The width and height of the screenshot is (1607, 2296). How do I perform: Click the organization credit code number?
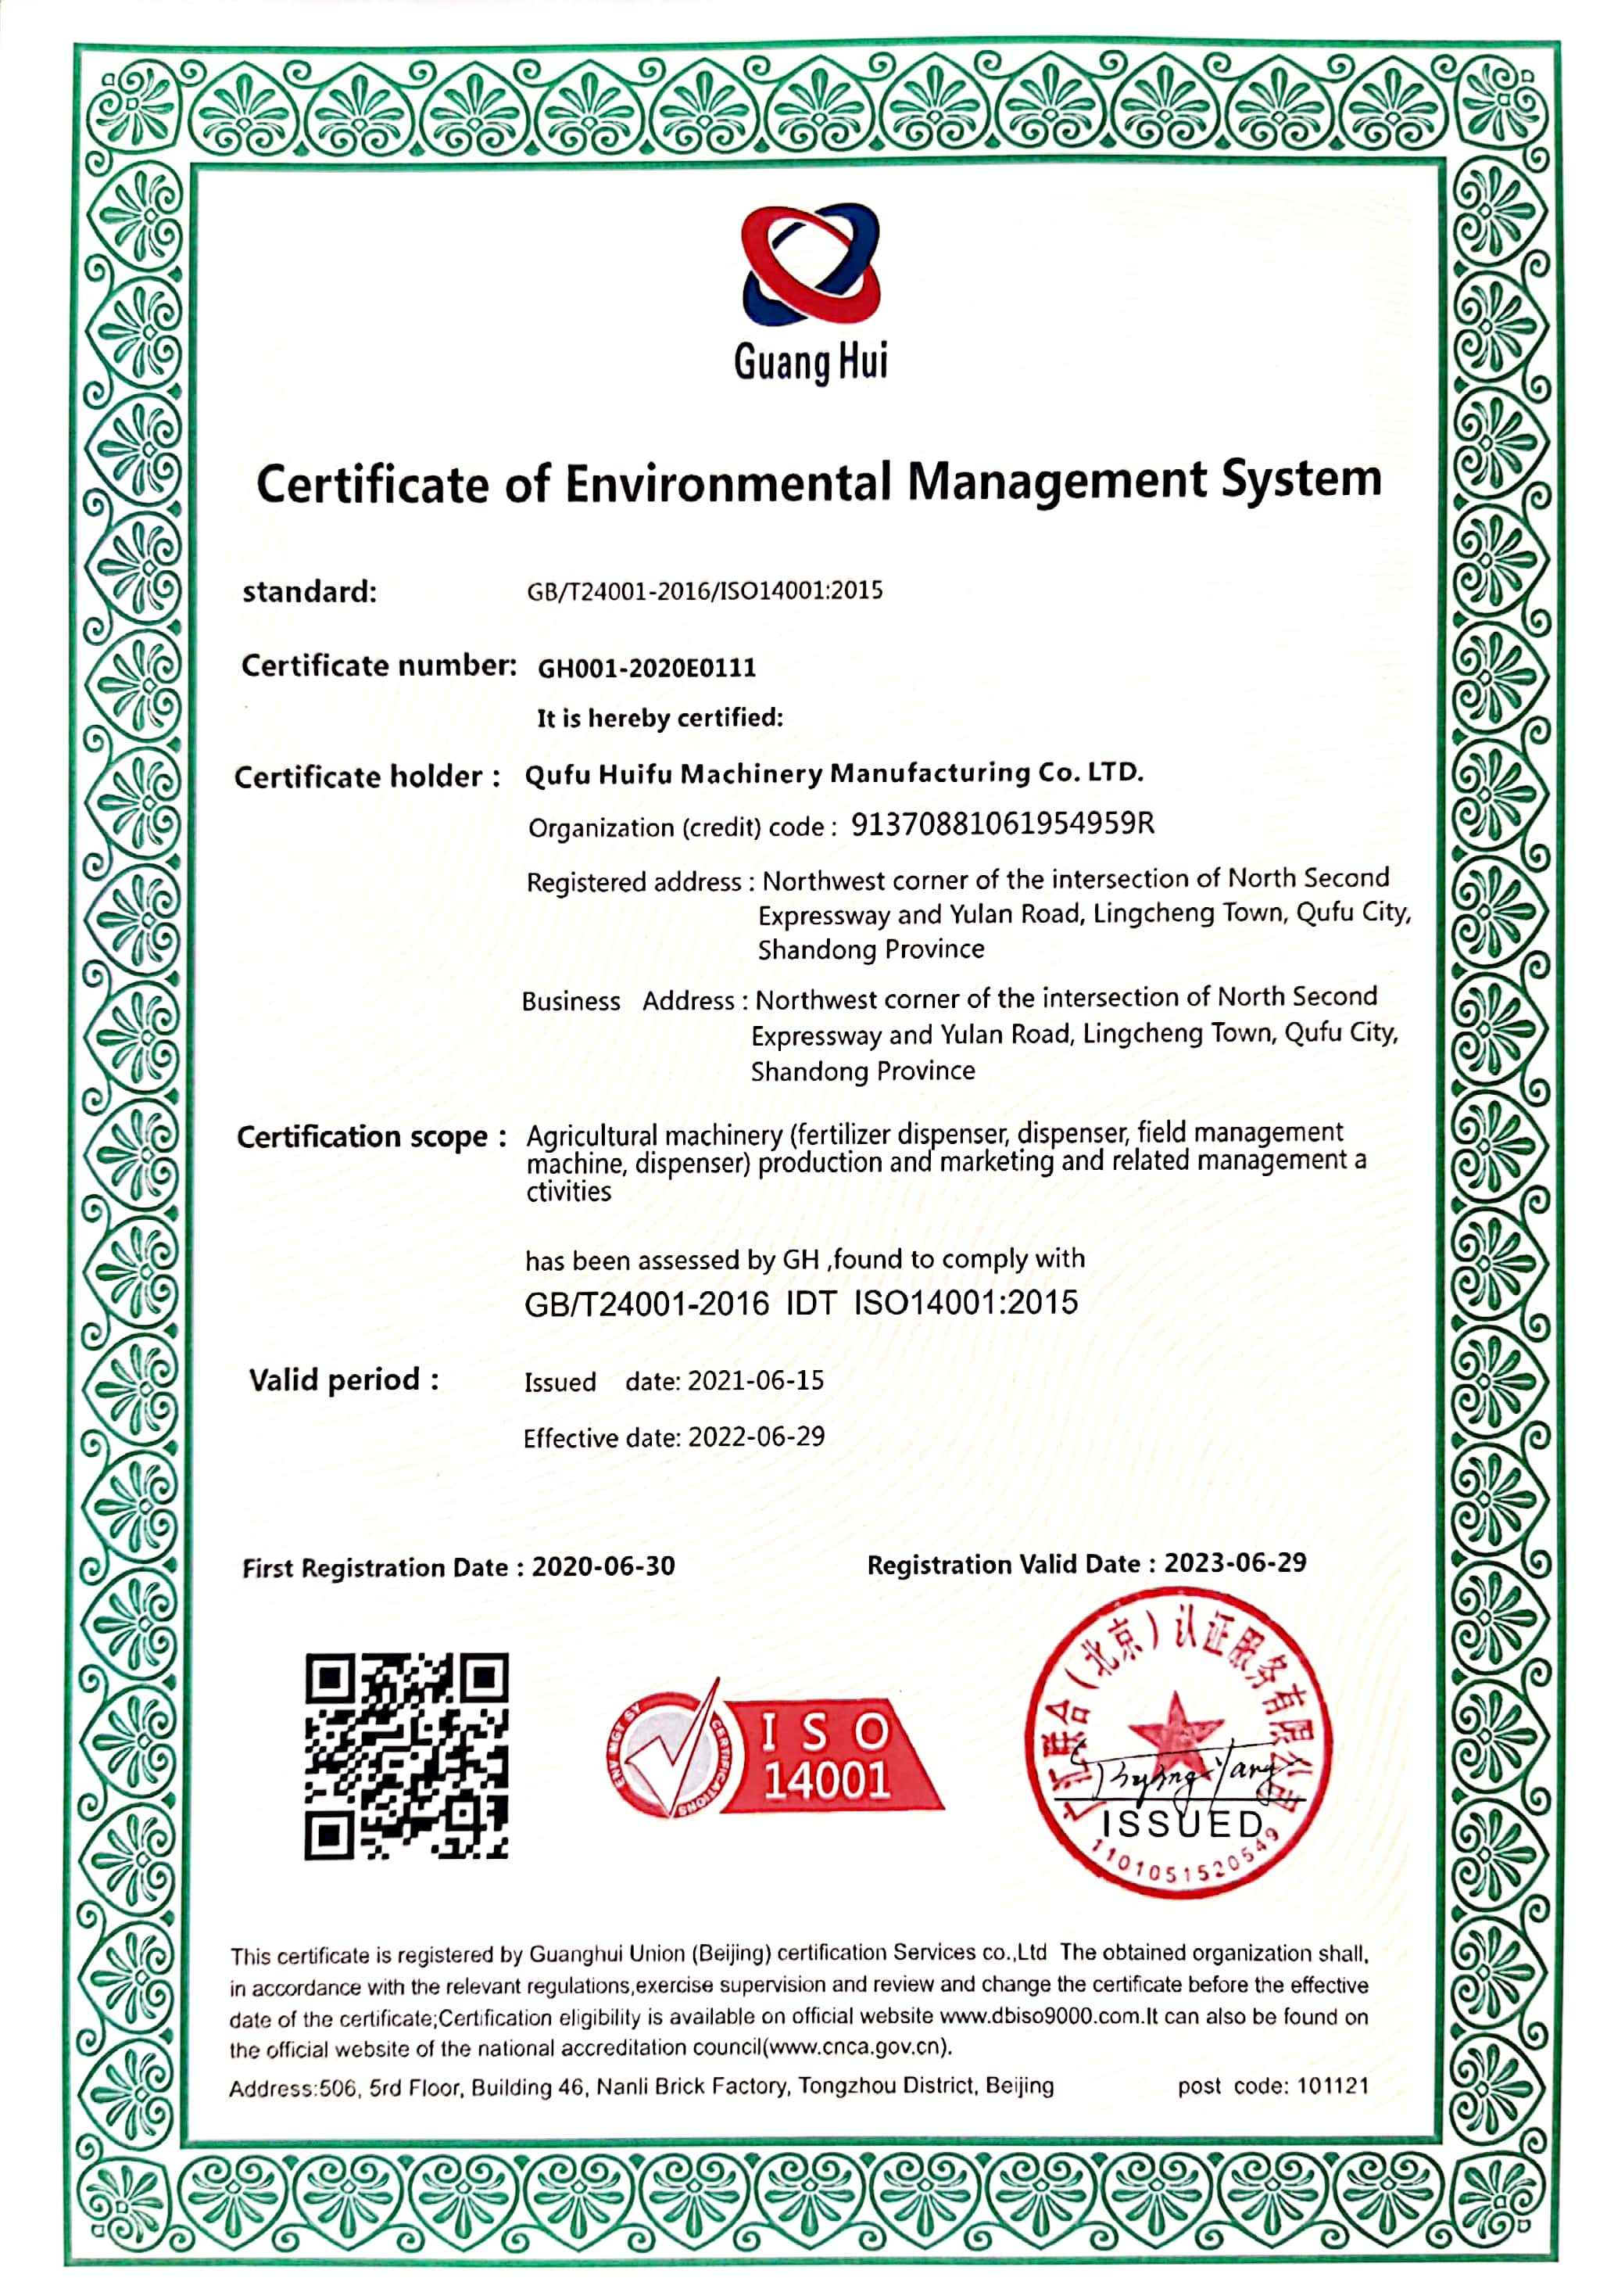coord(1002,824)
